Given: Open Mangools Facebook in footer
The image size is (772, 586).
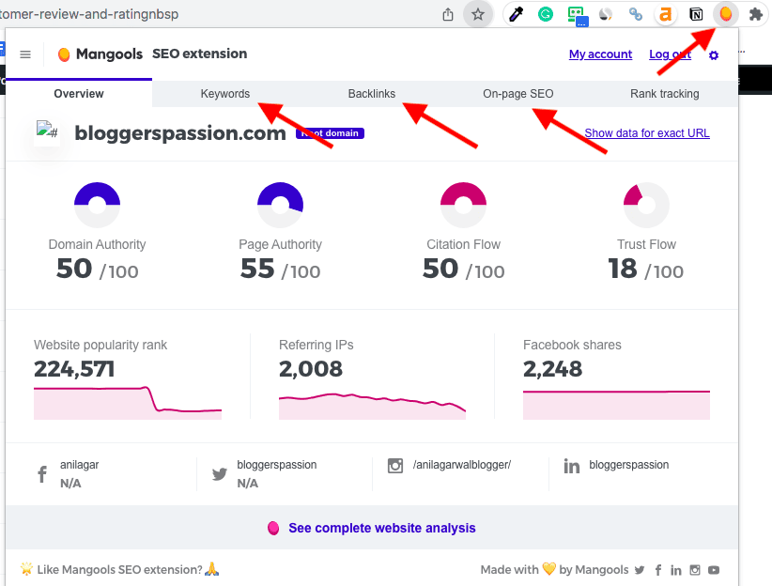Looking at the screenshot, I should click(x=658, y=570).
